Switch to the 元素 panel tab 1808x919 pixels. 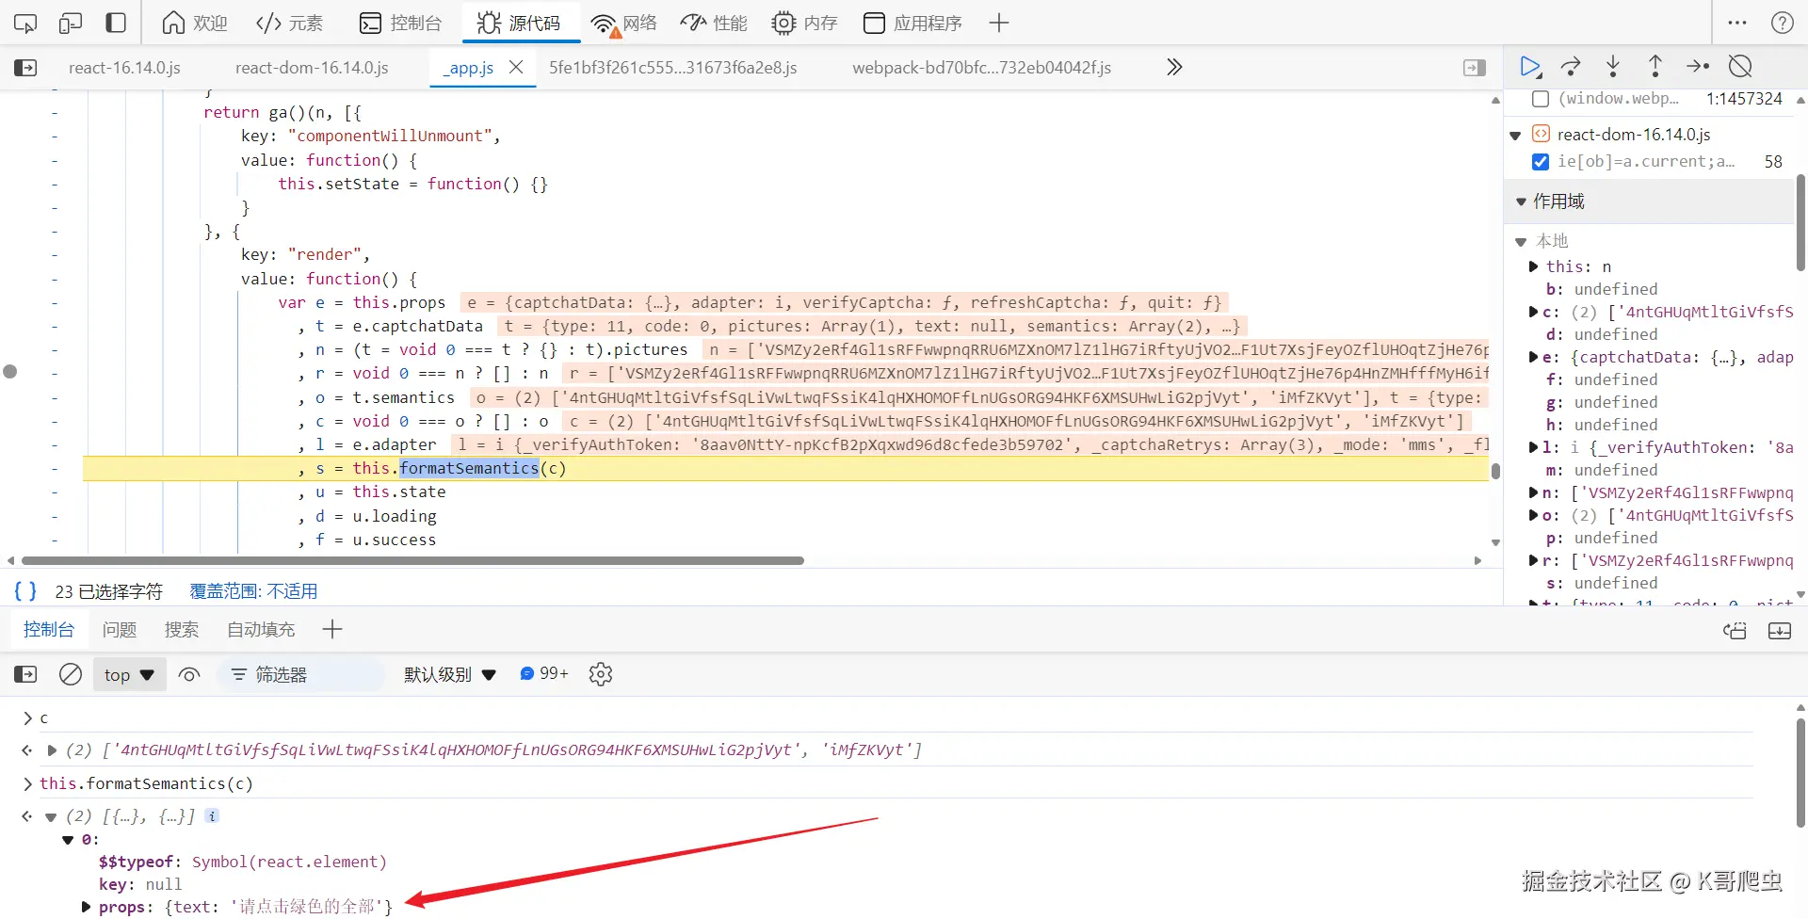click(290, 23)
